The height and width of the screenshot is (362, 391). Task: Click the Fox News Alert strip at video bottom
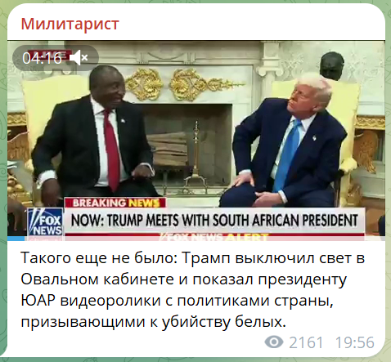tap(214, 237)
